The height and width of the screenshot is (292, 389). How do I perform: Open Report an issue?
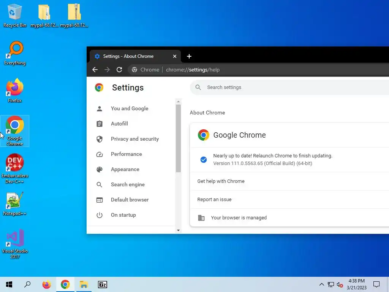click(x=289, y=199)
